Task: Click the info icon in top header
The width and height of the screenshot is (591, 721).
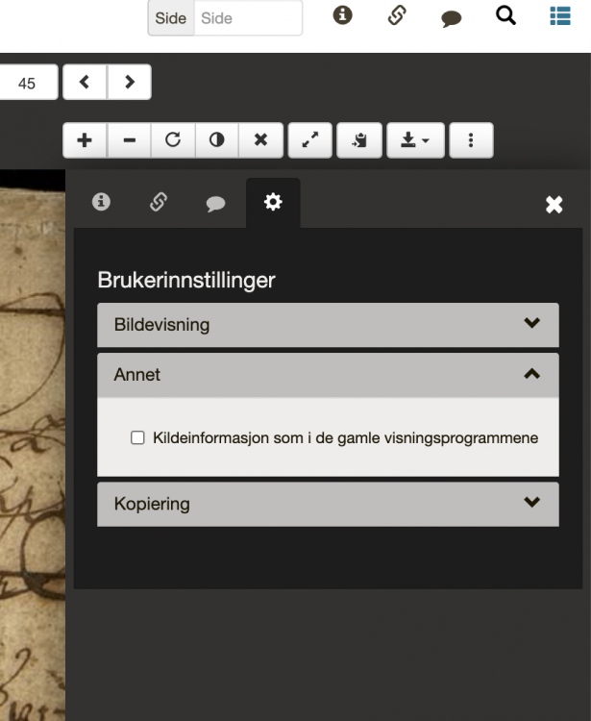Action: pos(342,15)
